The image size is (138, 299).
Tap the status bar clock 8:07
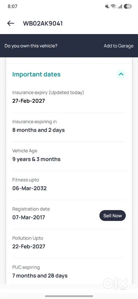coord(13,6)
